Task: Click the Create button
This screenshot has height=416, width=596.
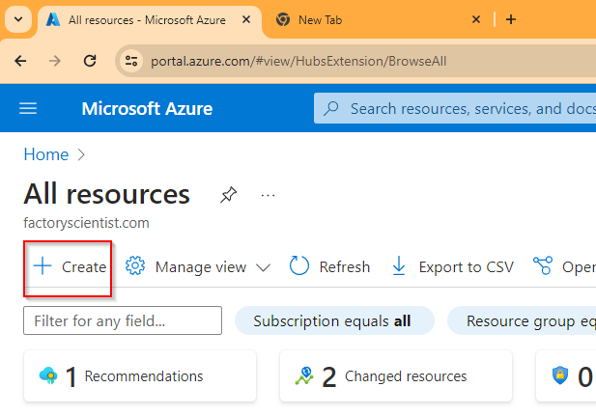Action: [x=70, y=266]
